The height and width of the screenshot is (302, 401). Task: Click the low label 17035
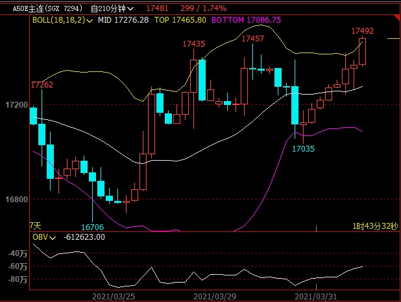303,148
